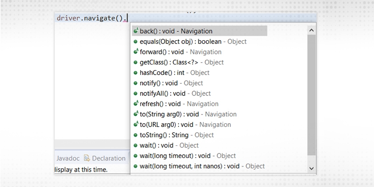
Task: Choose toString() : String proposal
Action: tap(176, 135)
